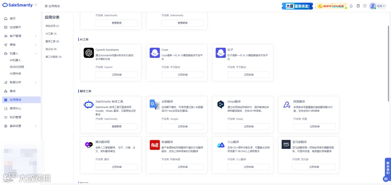Expand the 数据分析 submenu arrow
391x185 pixels.
35,82
